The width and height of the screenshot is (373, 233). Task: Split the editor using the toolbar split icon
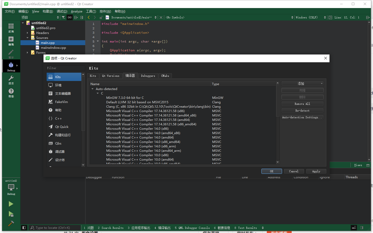(368, 17)
